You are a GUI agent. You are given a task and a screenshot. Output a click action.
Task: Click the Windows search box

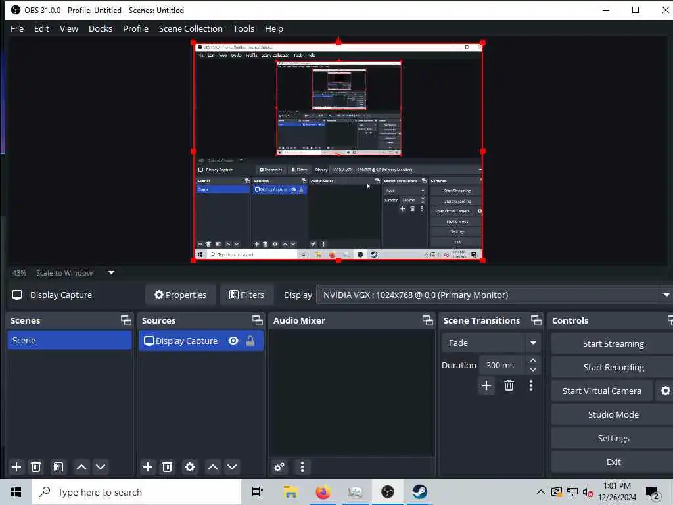[137, 492]
